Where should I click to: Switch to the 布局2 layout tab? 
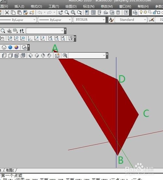pos(10,170)
